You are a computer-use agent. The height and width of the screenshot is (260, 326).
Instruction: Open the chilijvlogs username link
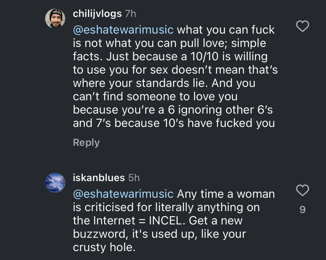[97, 14]
